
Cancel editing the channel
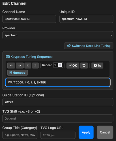coord(105,132)
